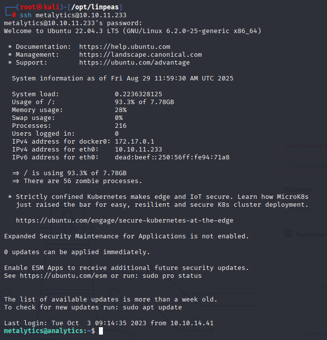Viewport: 327px width, 340px height.
Task: Open the secure-kubernetes-at-the-edge URL
Action: coord(125,221)
